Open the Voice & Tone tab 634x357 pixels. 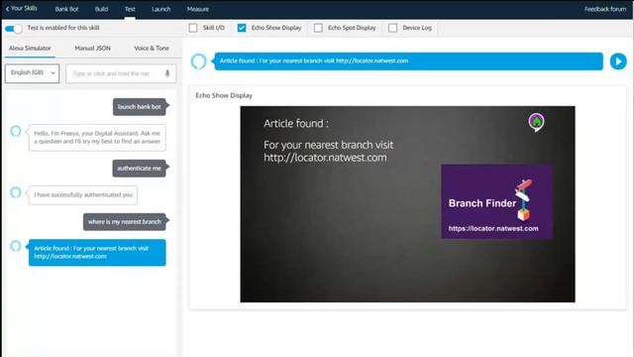pyautogui.click(x=152, y=49)
